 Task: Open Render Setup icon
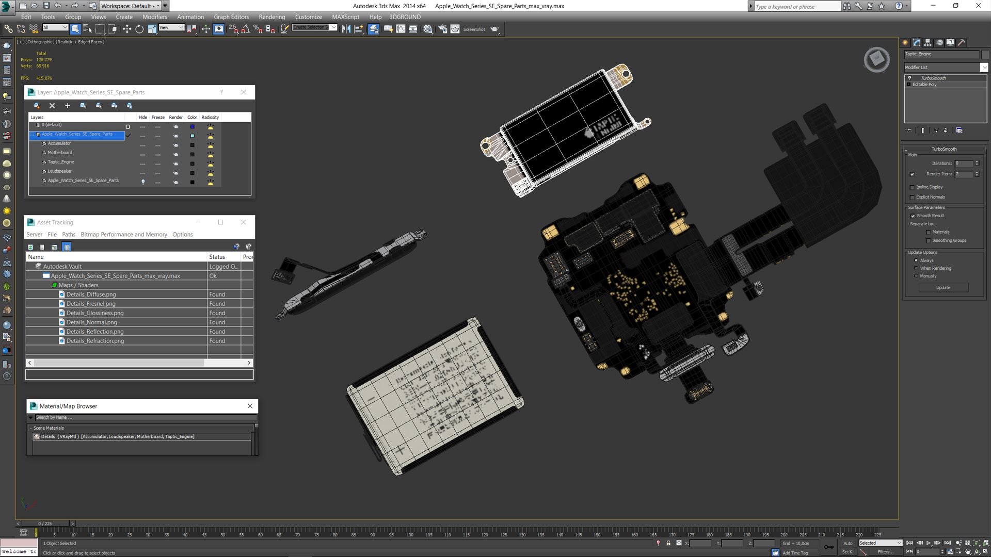point(443,29)
